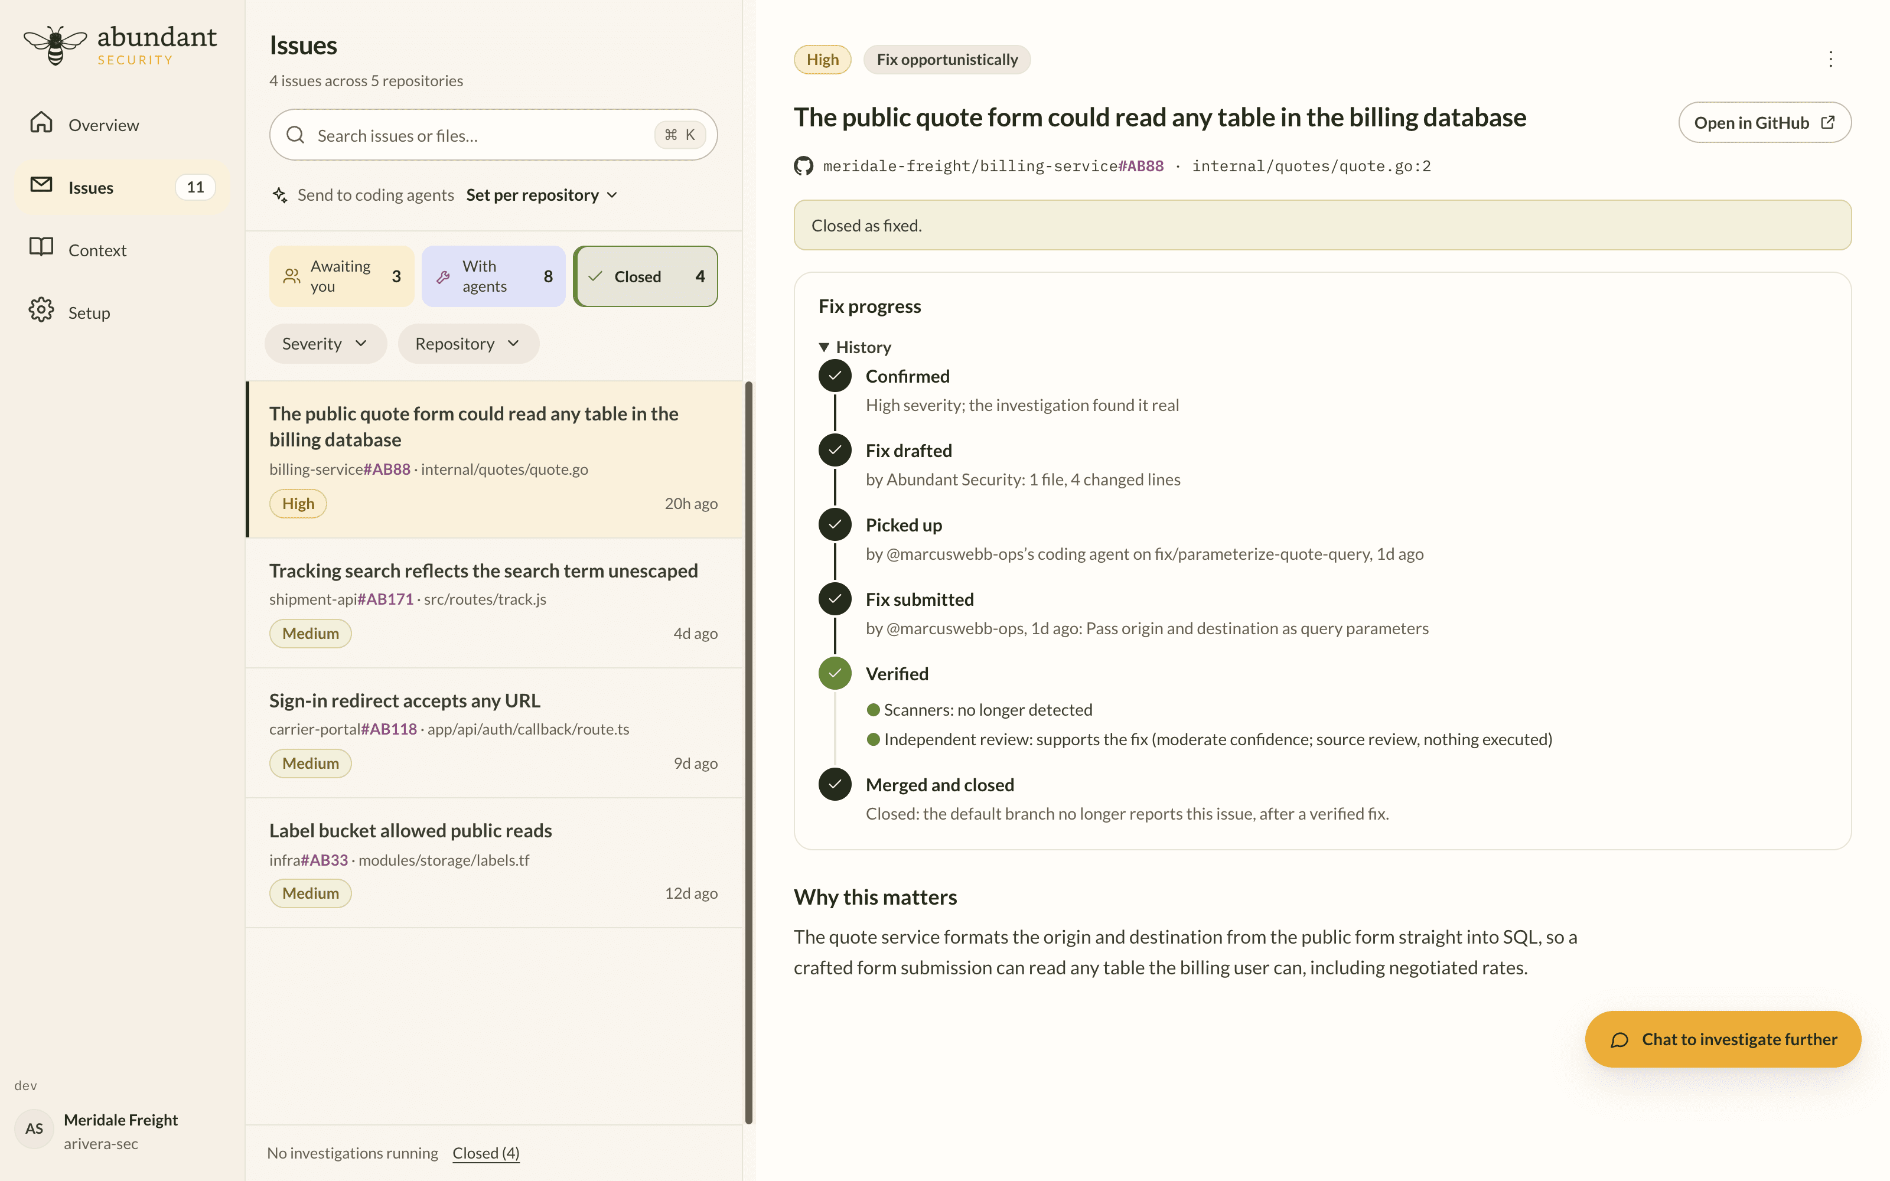
Task: Click the Fix opportunistically badge
Action: 947,60
